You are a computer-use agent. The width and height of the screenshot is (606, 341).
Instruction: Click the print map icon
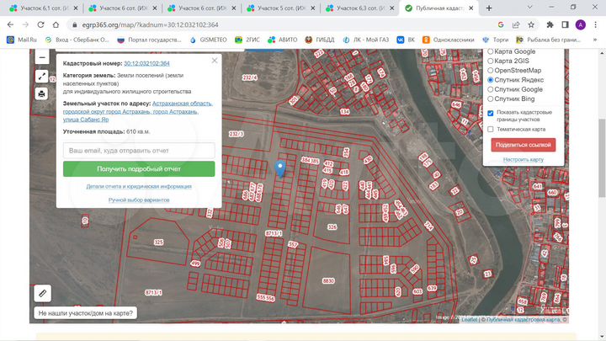click(x=42, y=94)
